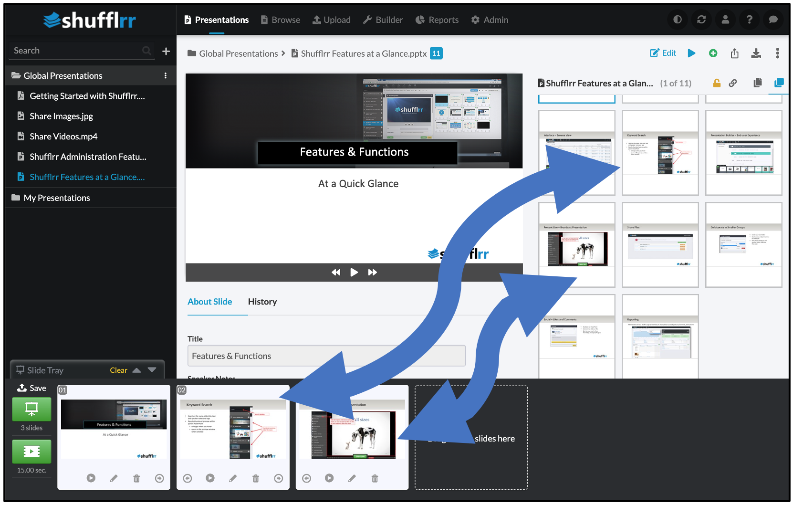Image resolution: width=793 pixels, height=505 pixels.
Task: Click the green add circle icon
Action: pos(713,53)
